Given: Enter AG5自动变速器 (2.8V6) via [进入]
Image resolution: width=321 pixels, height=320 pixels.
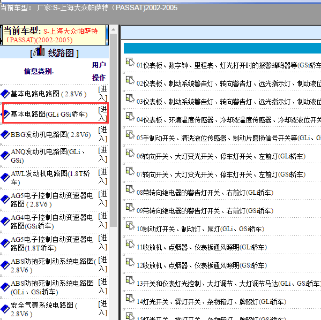Looking at the screenshot, I should coord(103,199).
